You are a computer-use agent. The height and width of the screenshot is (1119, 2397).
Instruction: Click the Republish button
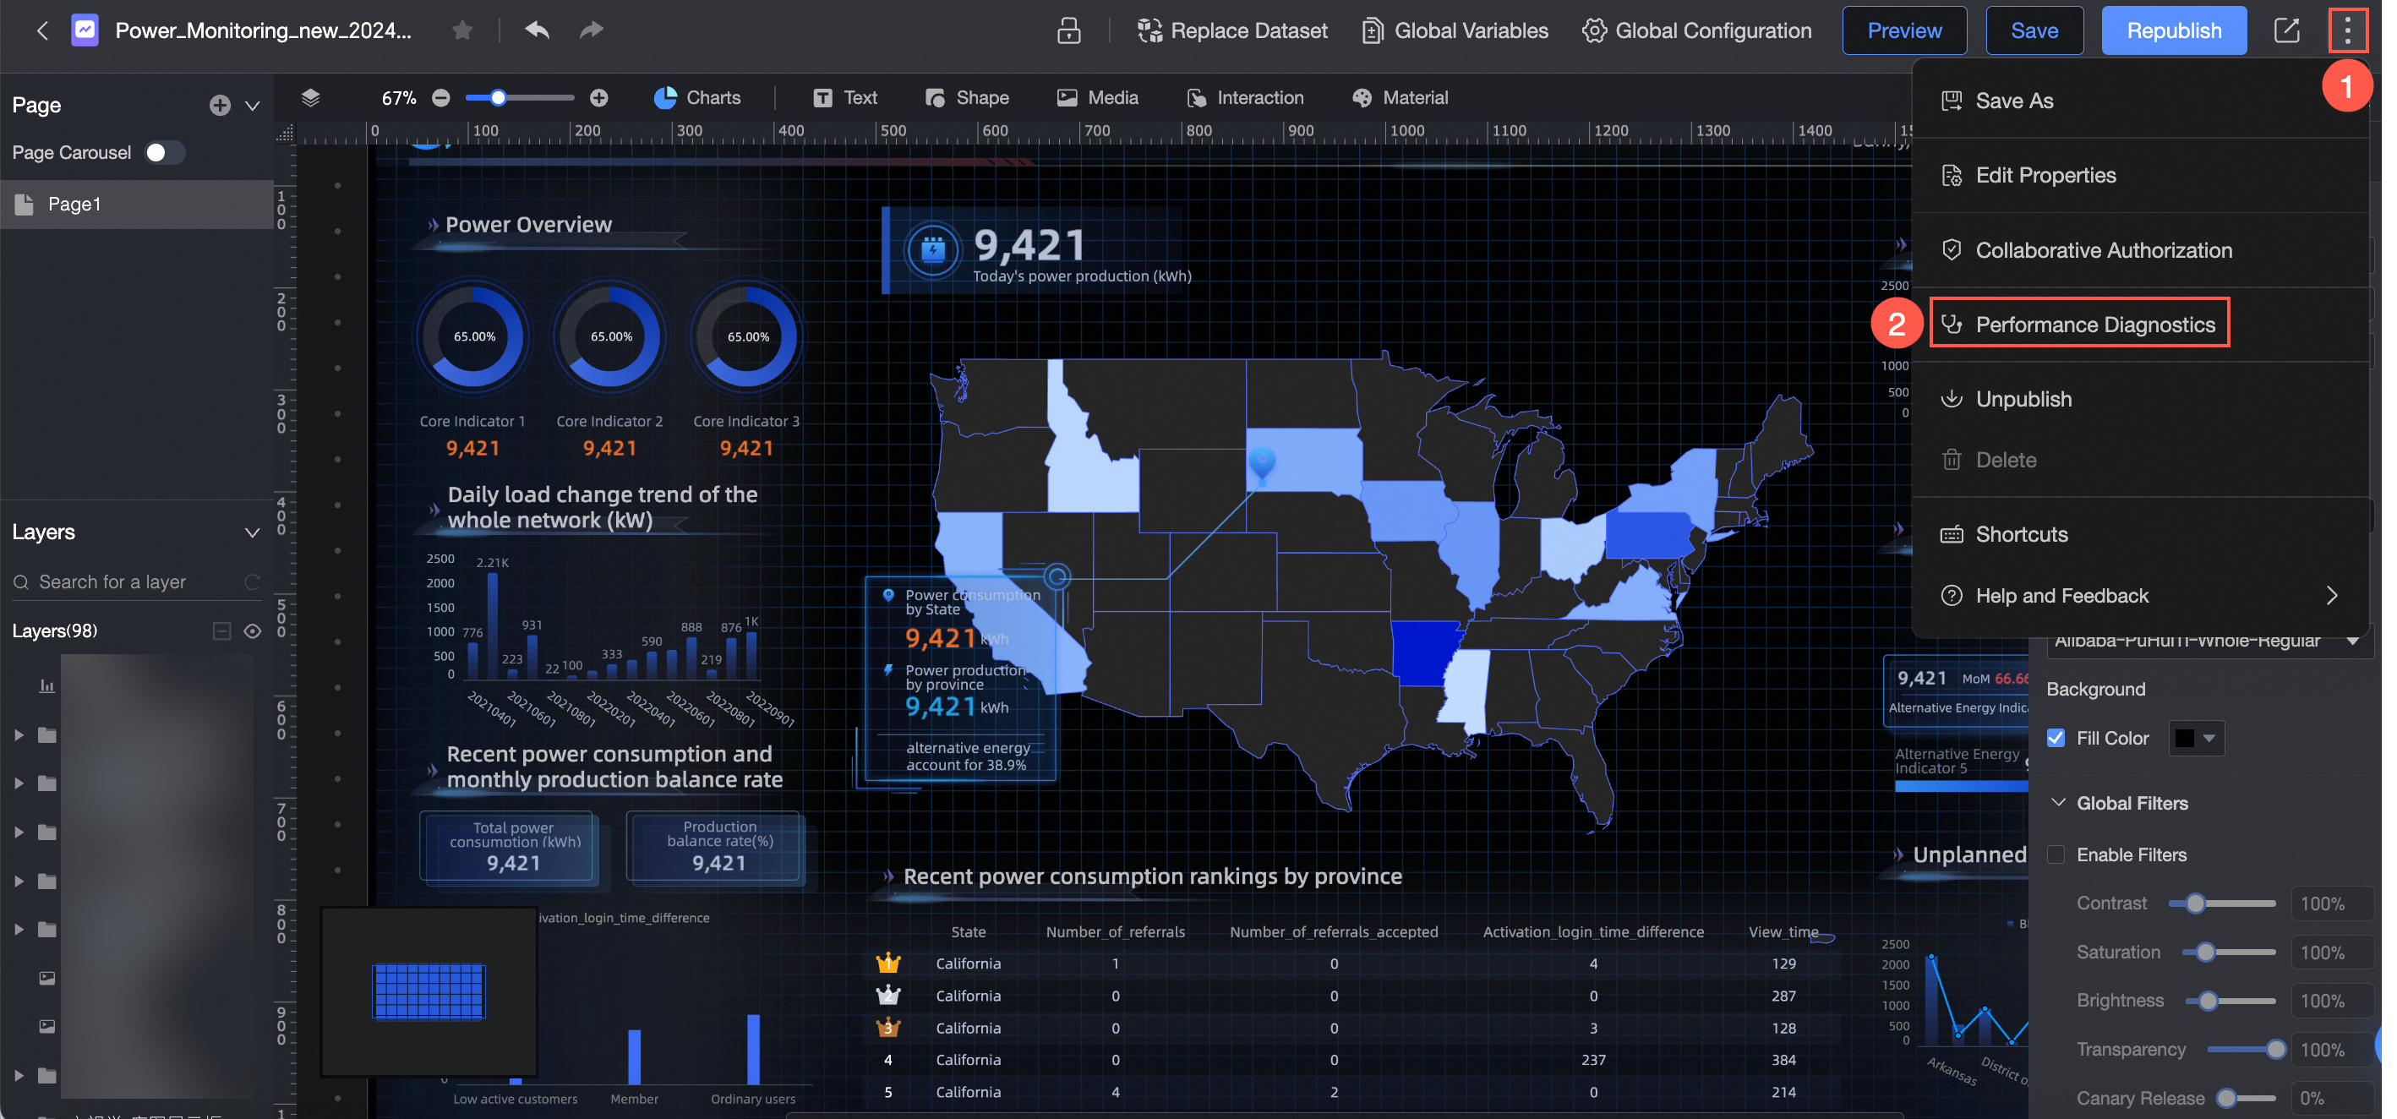(2174, 30)
